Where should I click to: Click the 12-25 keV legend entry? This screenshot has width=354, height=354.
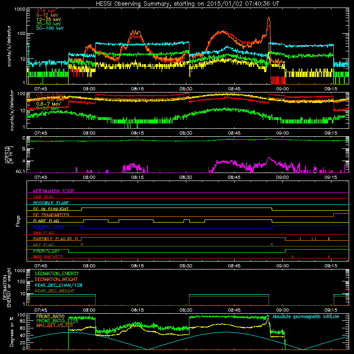pyautogui.click(x=49, y=19)
